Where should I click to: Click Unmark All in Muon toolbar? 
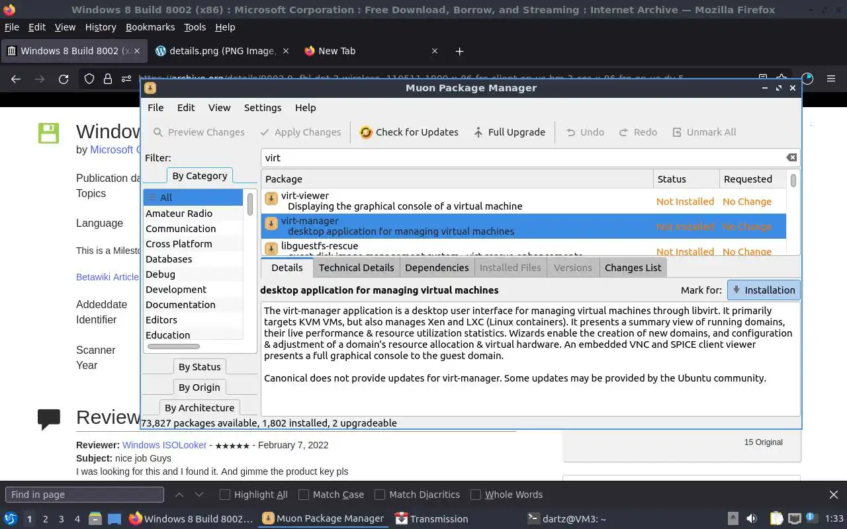[x=704, y=132]
